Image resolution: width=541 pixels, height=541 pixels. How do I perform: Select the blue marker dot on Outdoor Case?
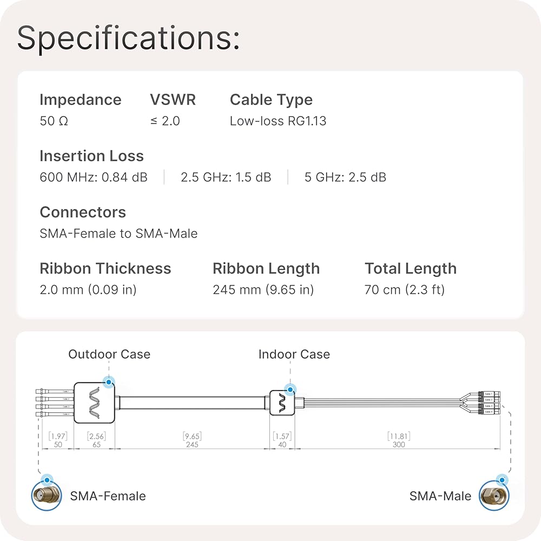point(109,382)
